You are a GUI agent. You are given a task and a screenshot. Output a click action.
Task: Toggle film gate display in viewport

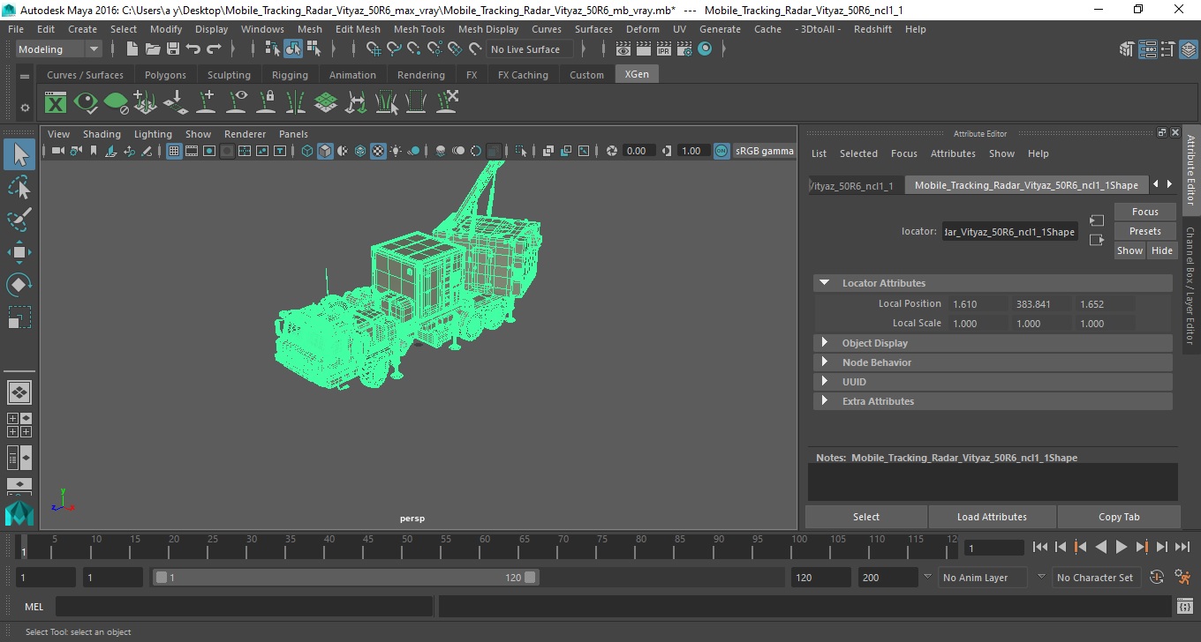pyautogui.click(x=192, y=151)
